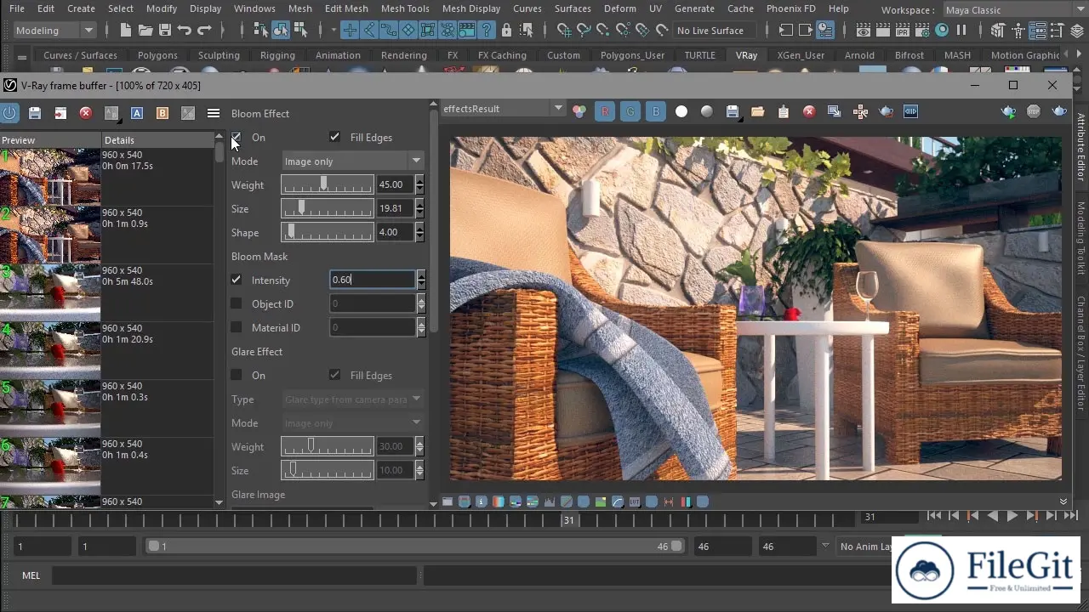Copy render to clipboard icon
This screenshot has height=612, width=1089.
point(784,111)
